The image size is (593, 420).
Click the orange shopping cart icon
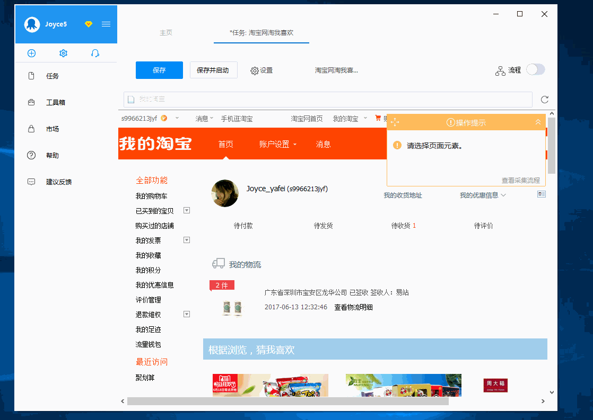(378, 118)
